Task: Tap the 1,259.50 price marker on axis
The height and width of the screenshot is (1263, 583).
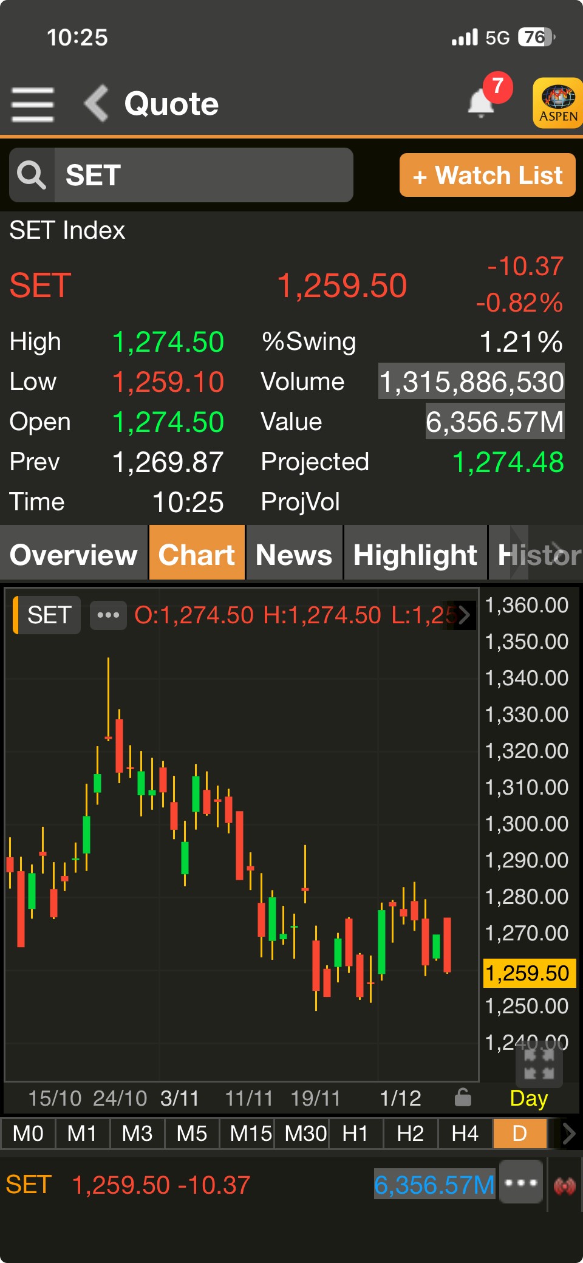Action: tap(528, 973)
